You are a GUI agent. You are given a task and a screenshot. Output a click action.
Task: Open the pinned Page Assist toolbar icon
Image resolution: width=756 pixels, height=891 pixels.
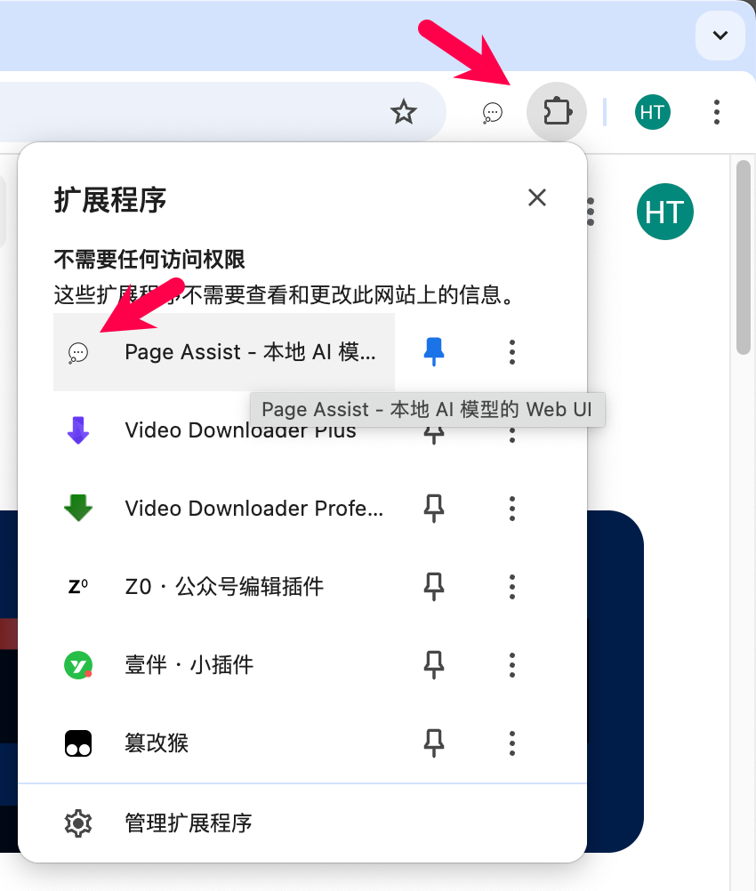492,113
